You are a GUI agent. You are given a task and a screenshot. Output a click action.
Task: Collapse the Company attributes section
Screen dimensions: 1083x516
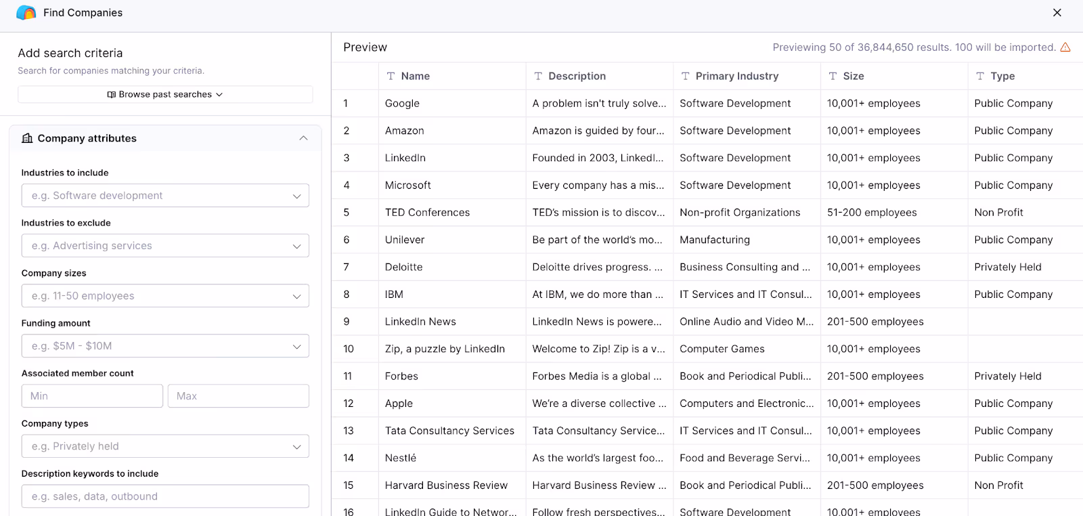[303, 138]
